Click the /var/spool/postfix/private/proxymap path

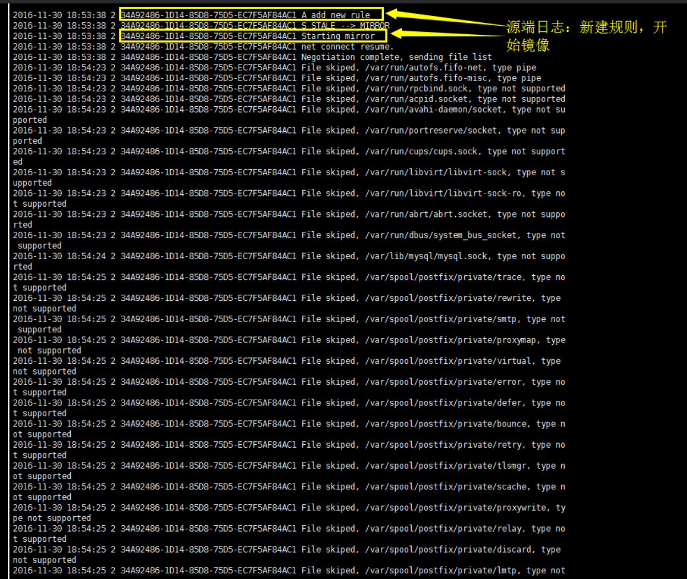tap(451, 340)
